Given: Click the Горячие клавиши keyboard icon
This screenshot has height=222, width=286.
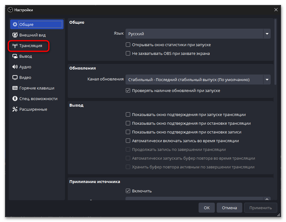Looking at the screenshot, I should 15,88.
